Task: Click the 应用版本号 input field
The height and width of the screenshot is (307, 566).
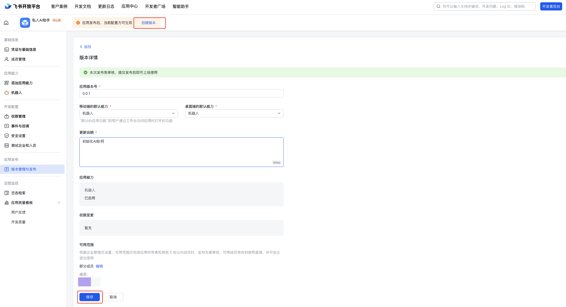Action: click(x=181, y=93)
